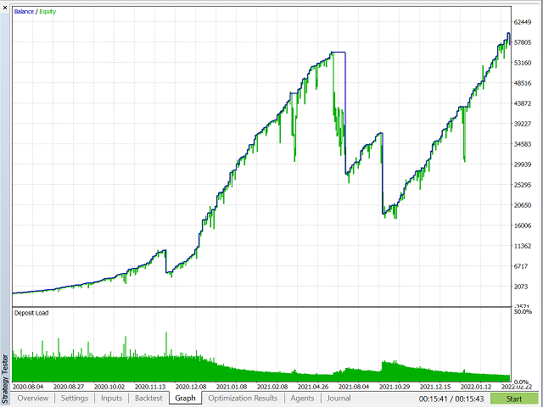
Task: Go to the Backtest tab
Action: click(149, 398)
